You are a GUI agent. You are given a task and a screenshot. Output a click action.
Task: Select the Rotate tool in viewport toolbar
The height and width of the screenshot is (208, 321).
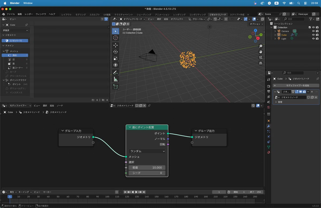click(x=116, y=52)
